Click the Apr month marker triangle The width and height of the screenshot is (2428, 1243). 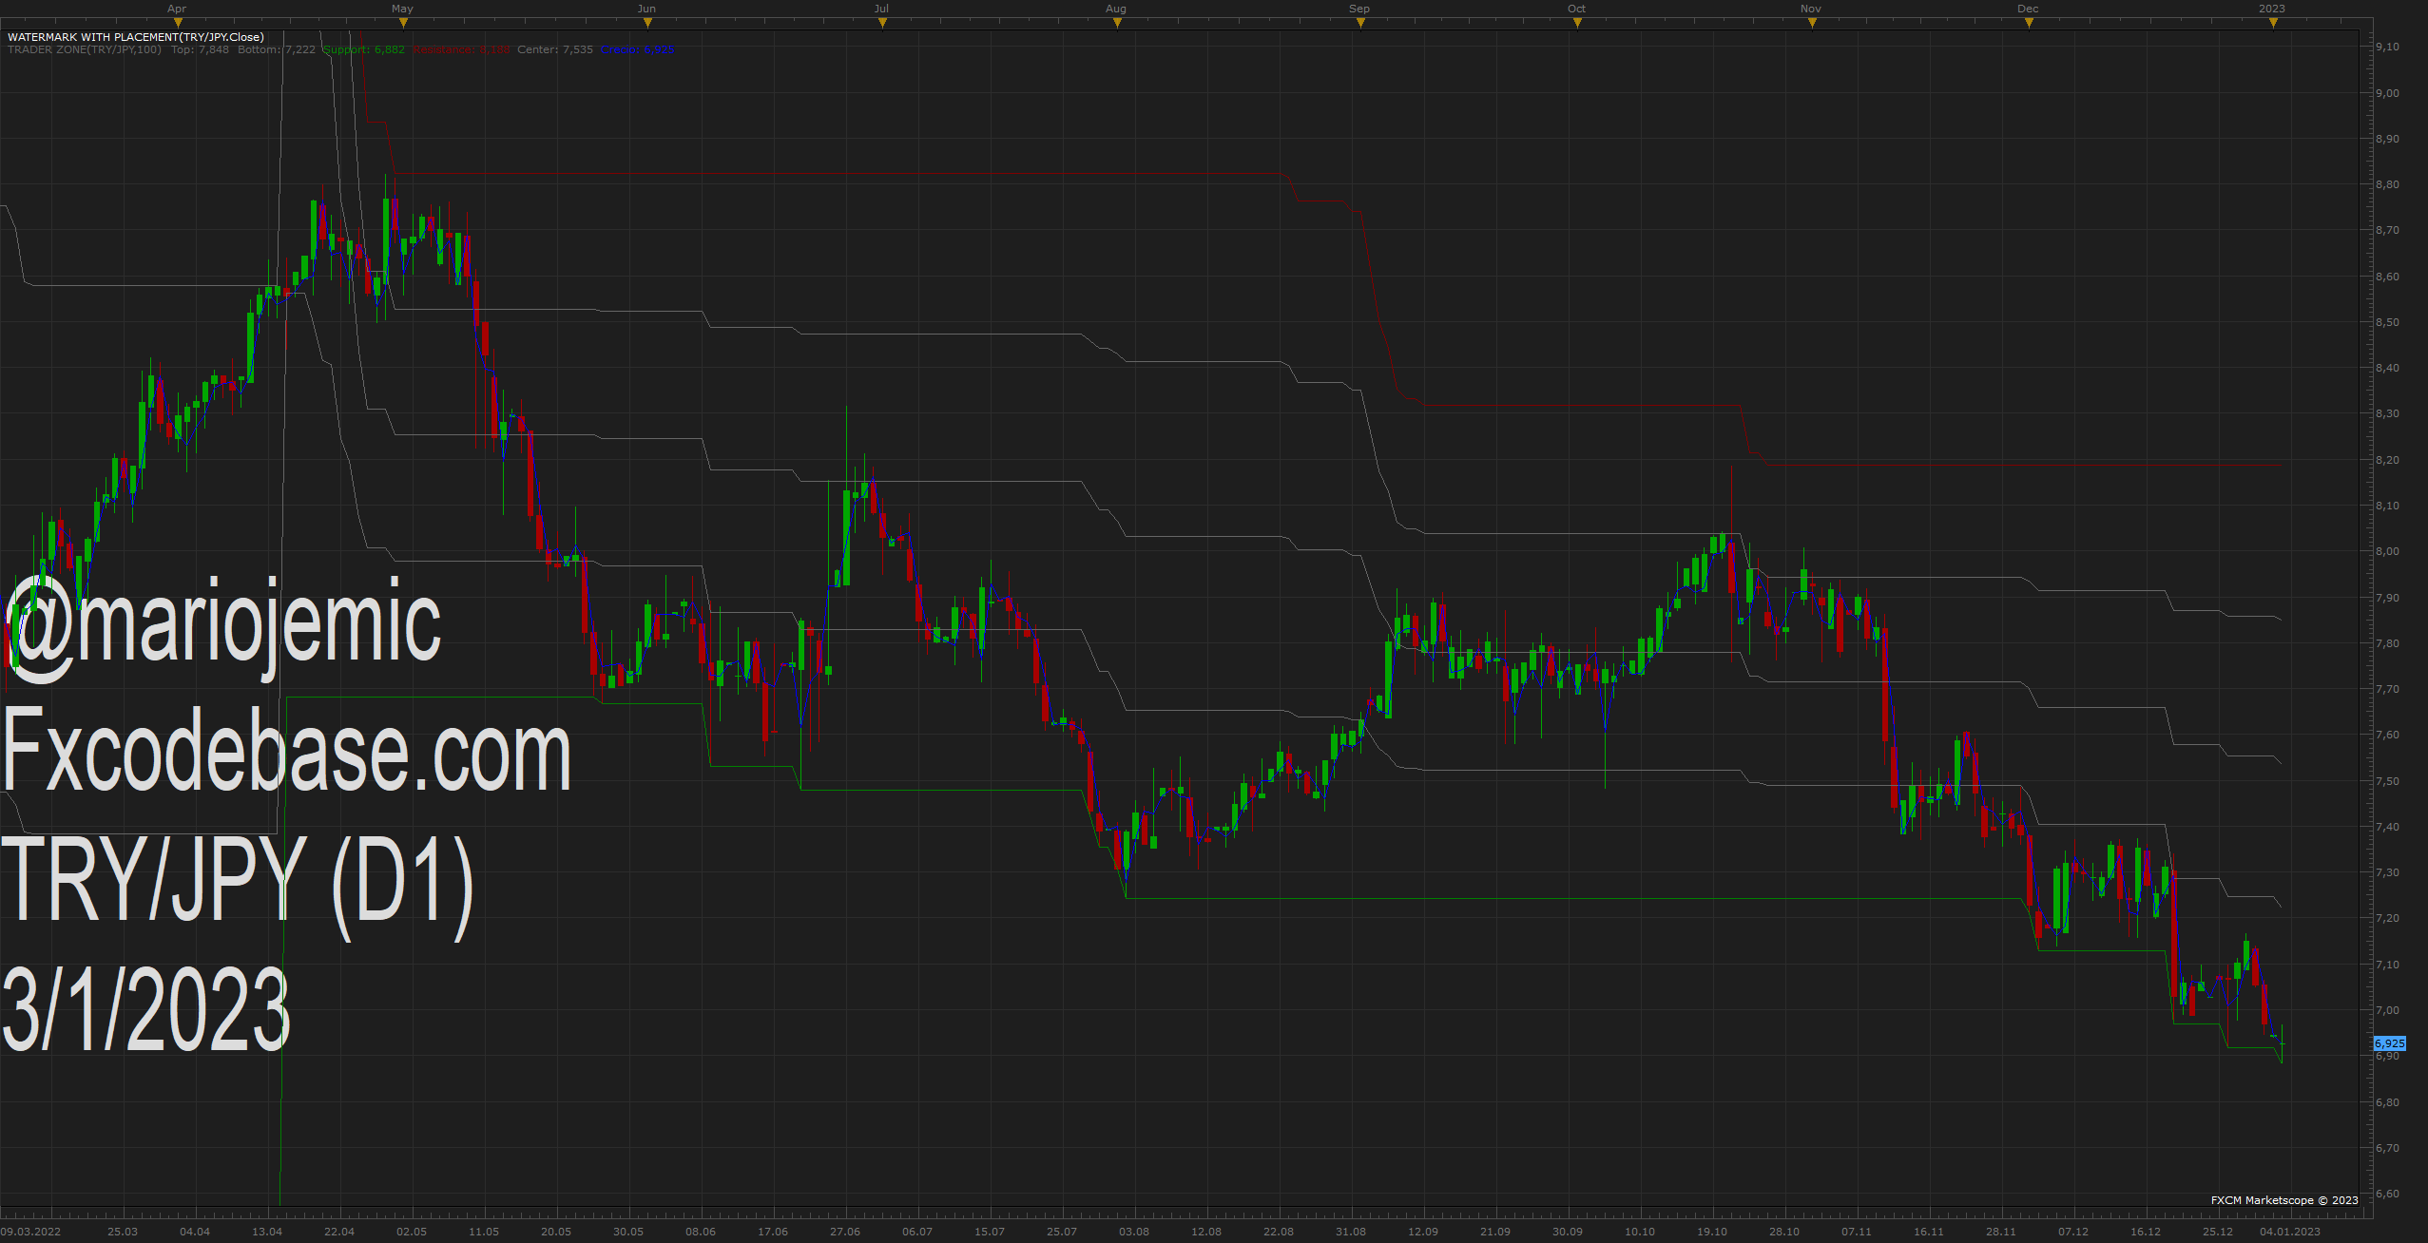pos(178,24)
